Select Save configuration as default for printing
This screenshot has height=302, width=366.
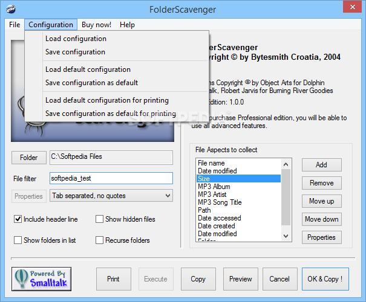pos(117,114)
